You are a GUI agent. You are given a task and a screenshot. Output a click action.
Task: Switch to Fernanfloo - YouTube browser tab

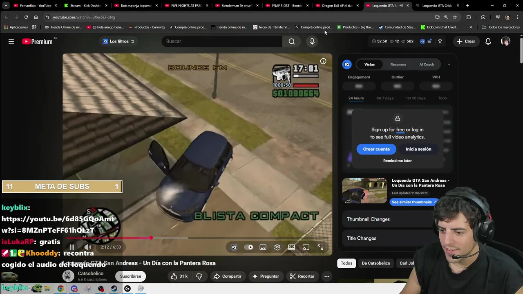pos(36,6)
